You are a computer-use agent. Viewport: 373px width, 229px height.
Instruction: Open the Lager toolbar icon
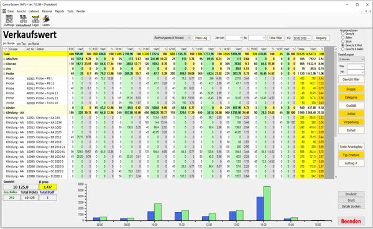[35, 20]
